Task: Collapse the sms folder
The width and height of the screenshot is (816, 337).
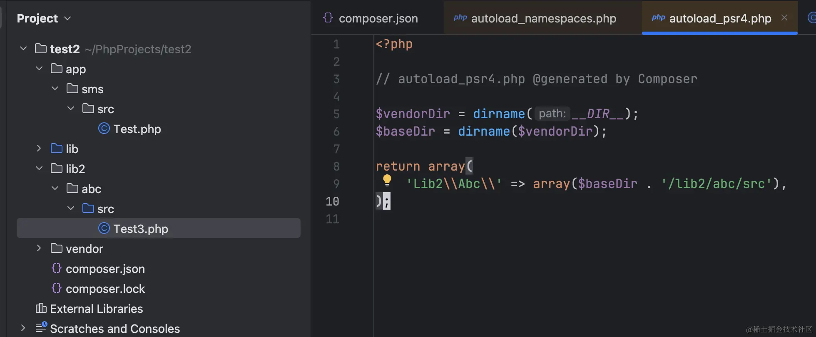Action: (x=55, y=89)
